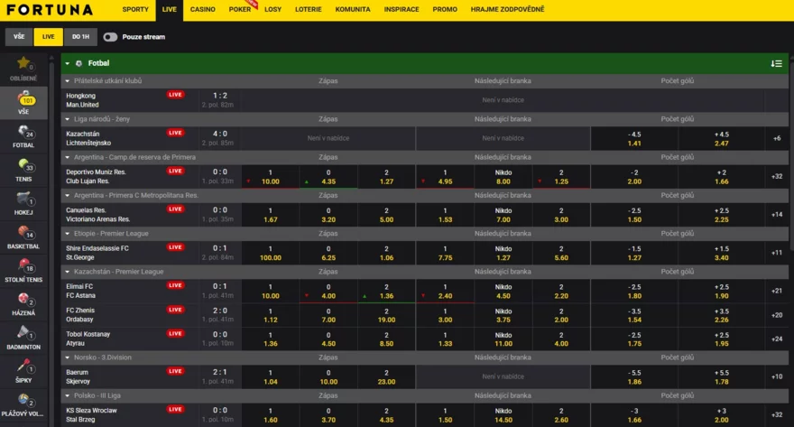The height and width of the screenshot is (427, 794).
Task: Click LIVE badge for Elimai FC match
Action: 175,285
